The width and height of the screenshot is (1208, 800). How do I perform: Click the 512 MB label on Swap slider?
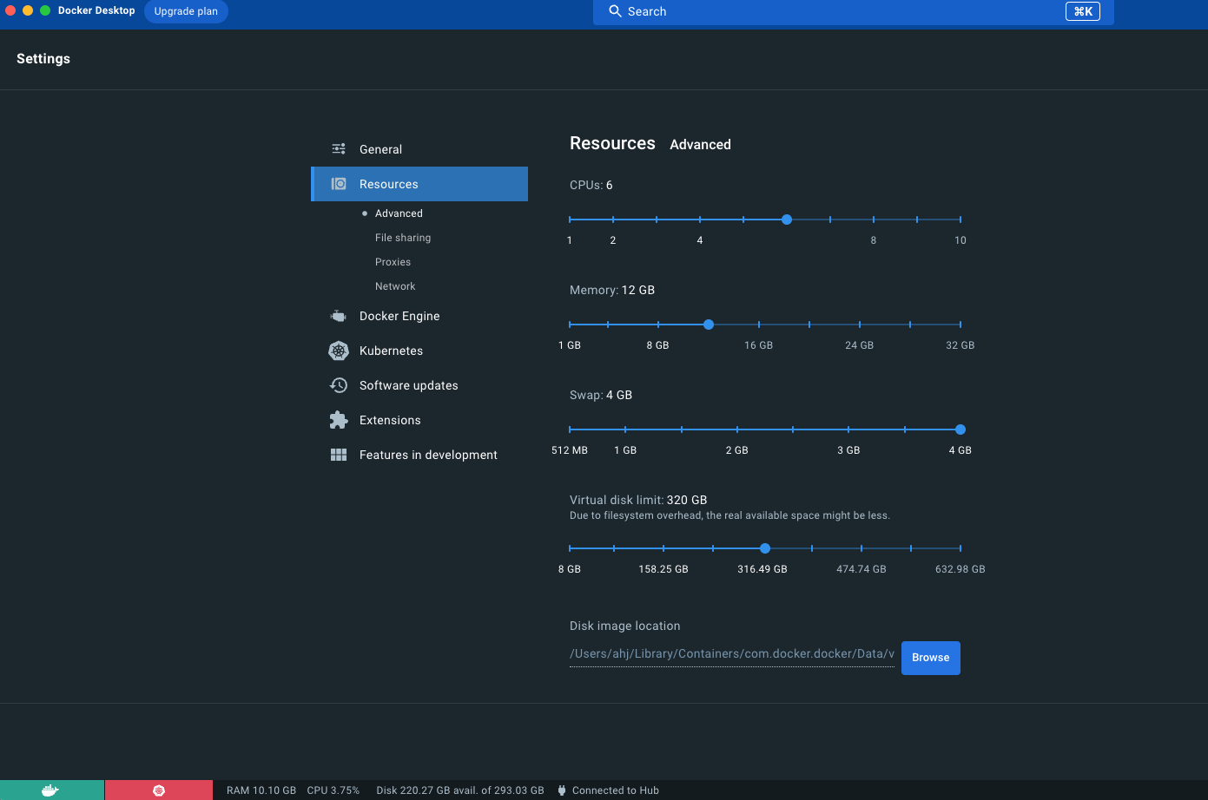(570, 450)
